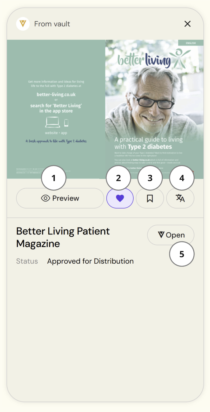Click the ENGLISH language tag on cover
The image size is (210, 412).
tap(191, 43)
